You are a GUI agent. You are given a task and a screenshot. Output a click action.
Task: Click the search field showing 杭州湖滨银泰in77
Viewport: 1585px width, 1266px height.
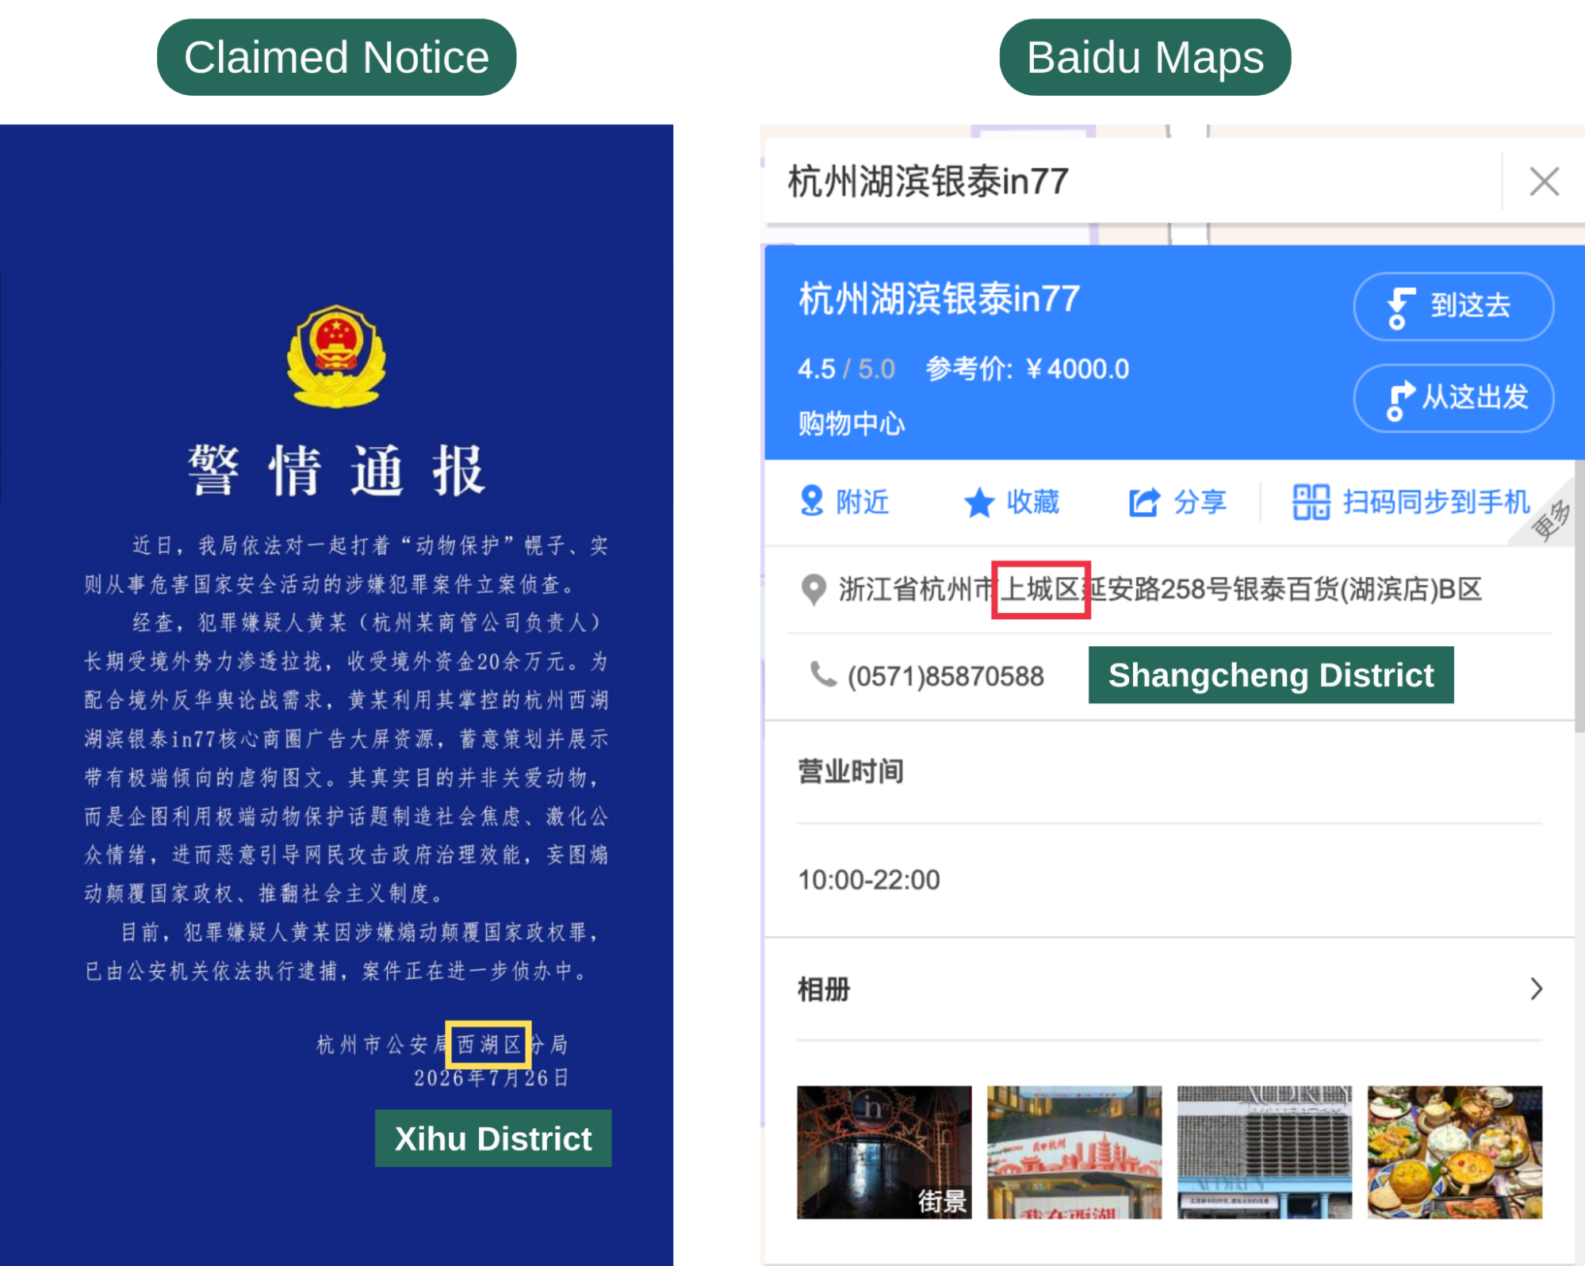(1134, 182)
